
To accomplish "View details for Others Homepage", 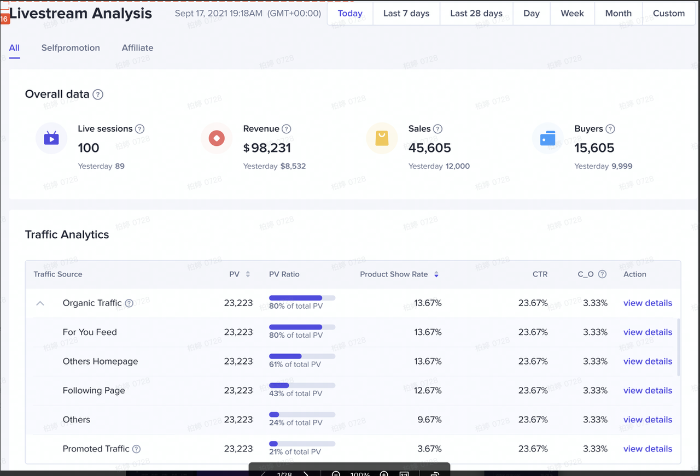I will (x=647, y=361).
